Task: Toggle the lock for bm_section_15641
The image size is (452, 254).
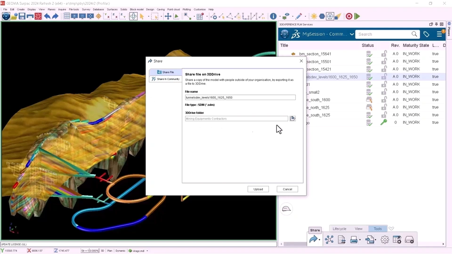Action: click(384, 54)
